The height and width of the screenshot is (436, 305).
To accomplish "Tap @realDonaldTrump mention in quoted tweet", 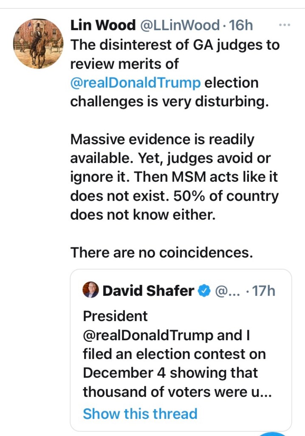I will tap(148, 335).
